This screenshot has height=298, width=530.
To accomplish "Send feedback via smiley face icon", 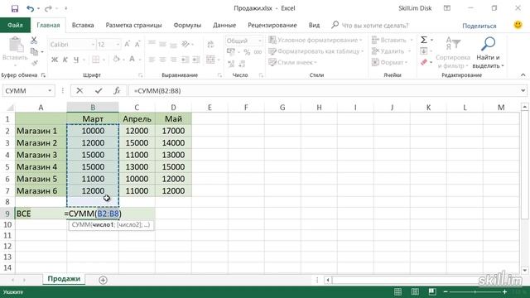I will 518,26.
